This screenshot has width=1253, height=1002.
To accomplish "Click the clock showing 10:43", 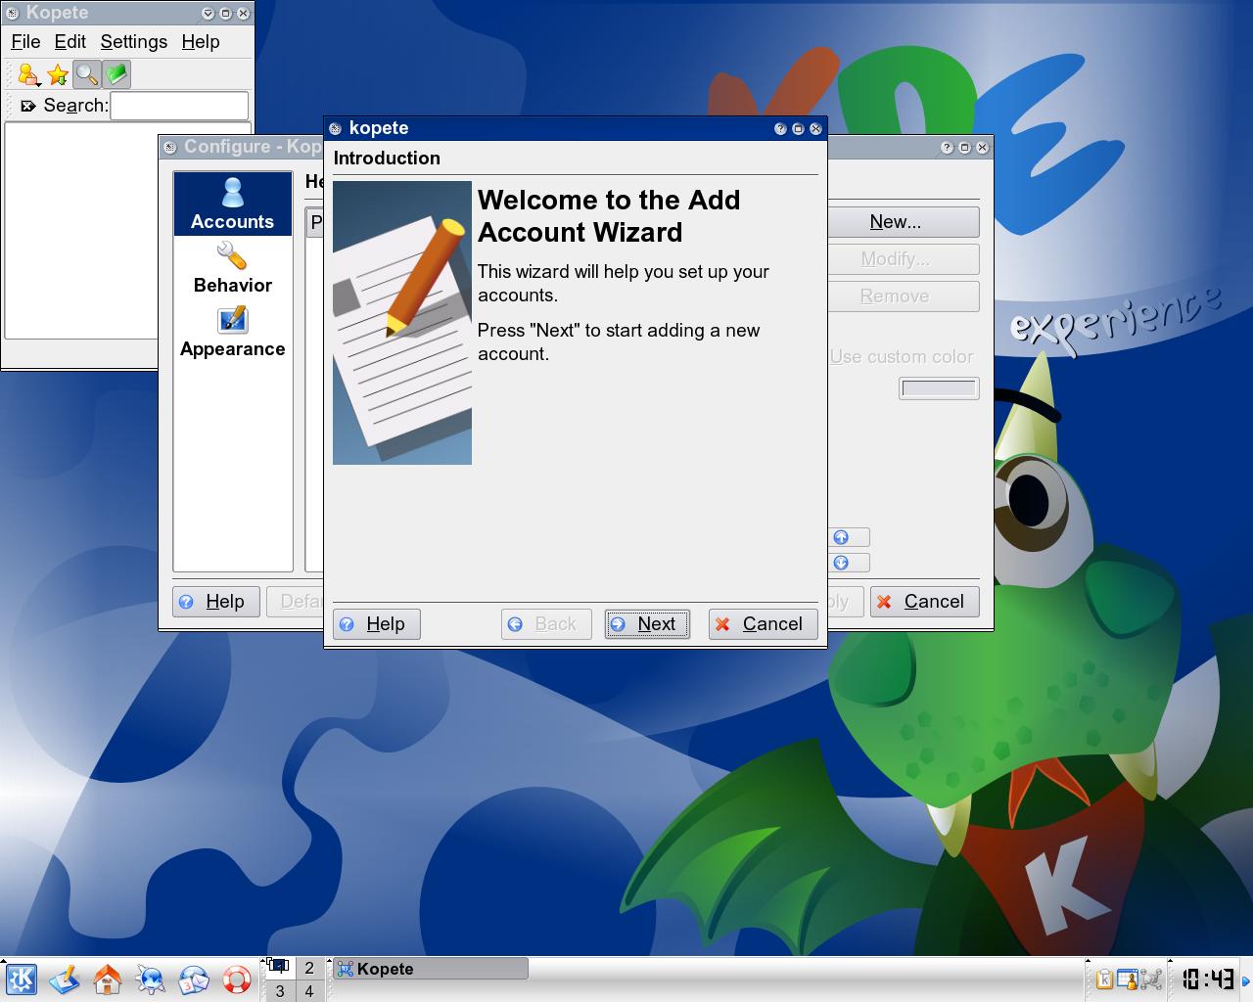I will pos(1206,979).
